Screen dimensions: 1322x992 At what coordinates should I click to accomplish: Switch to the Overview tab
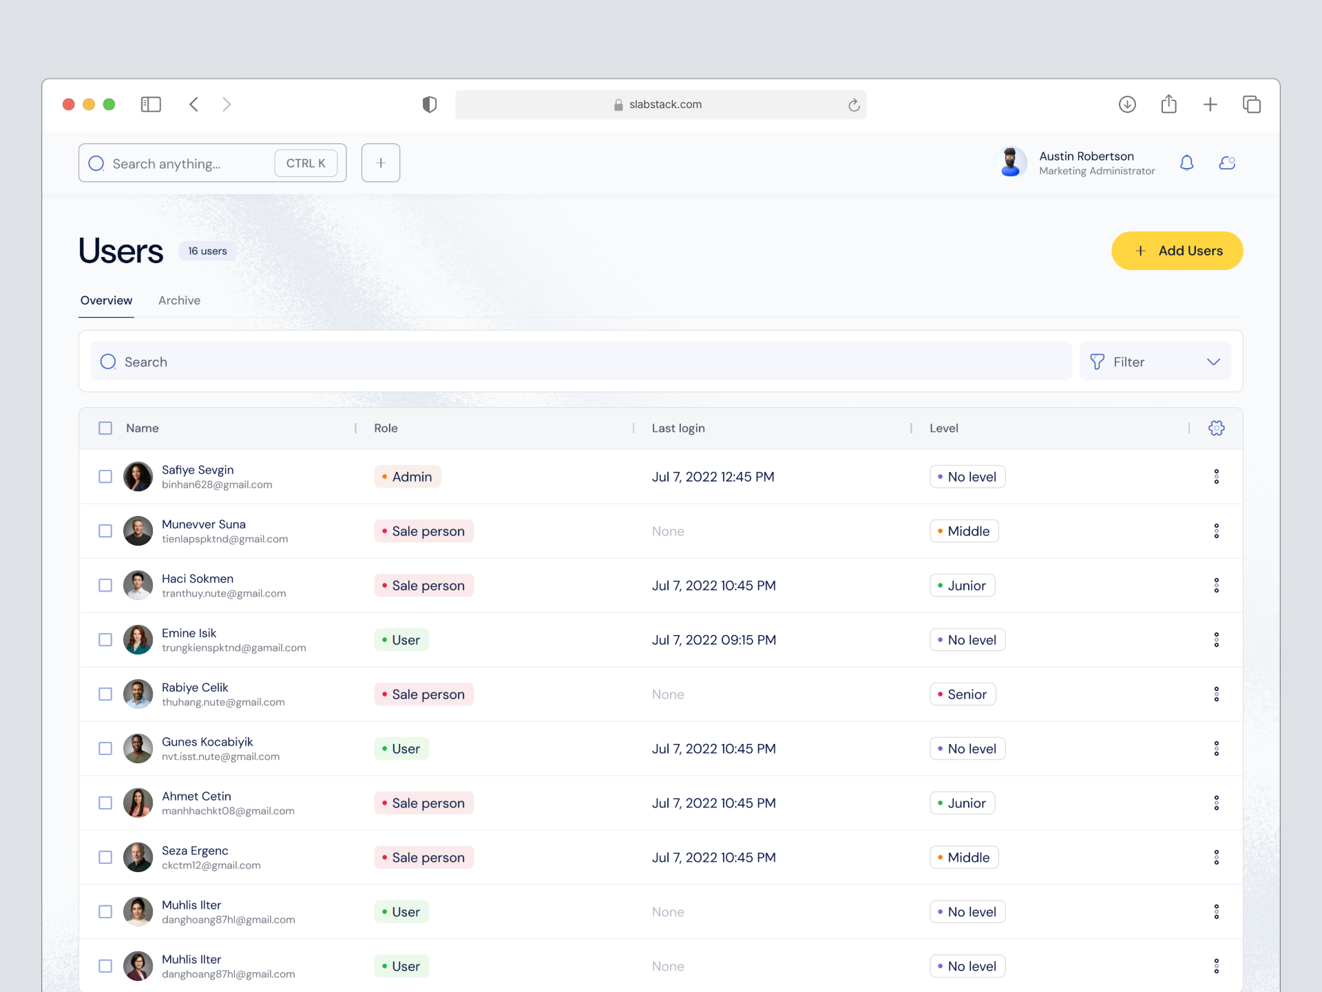pyautogui.click(x=106, y=300)
